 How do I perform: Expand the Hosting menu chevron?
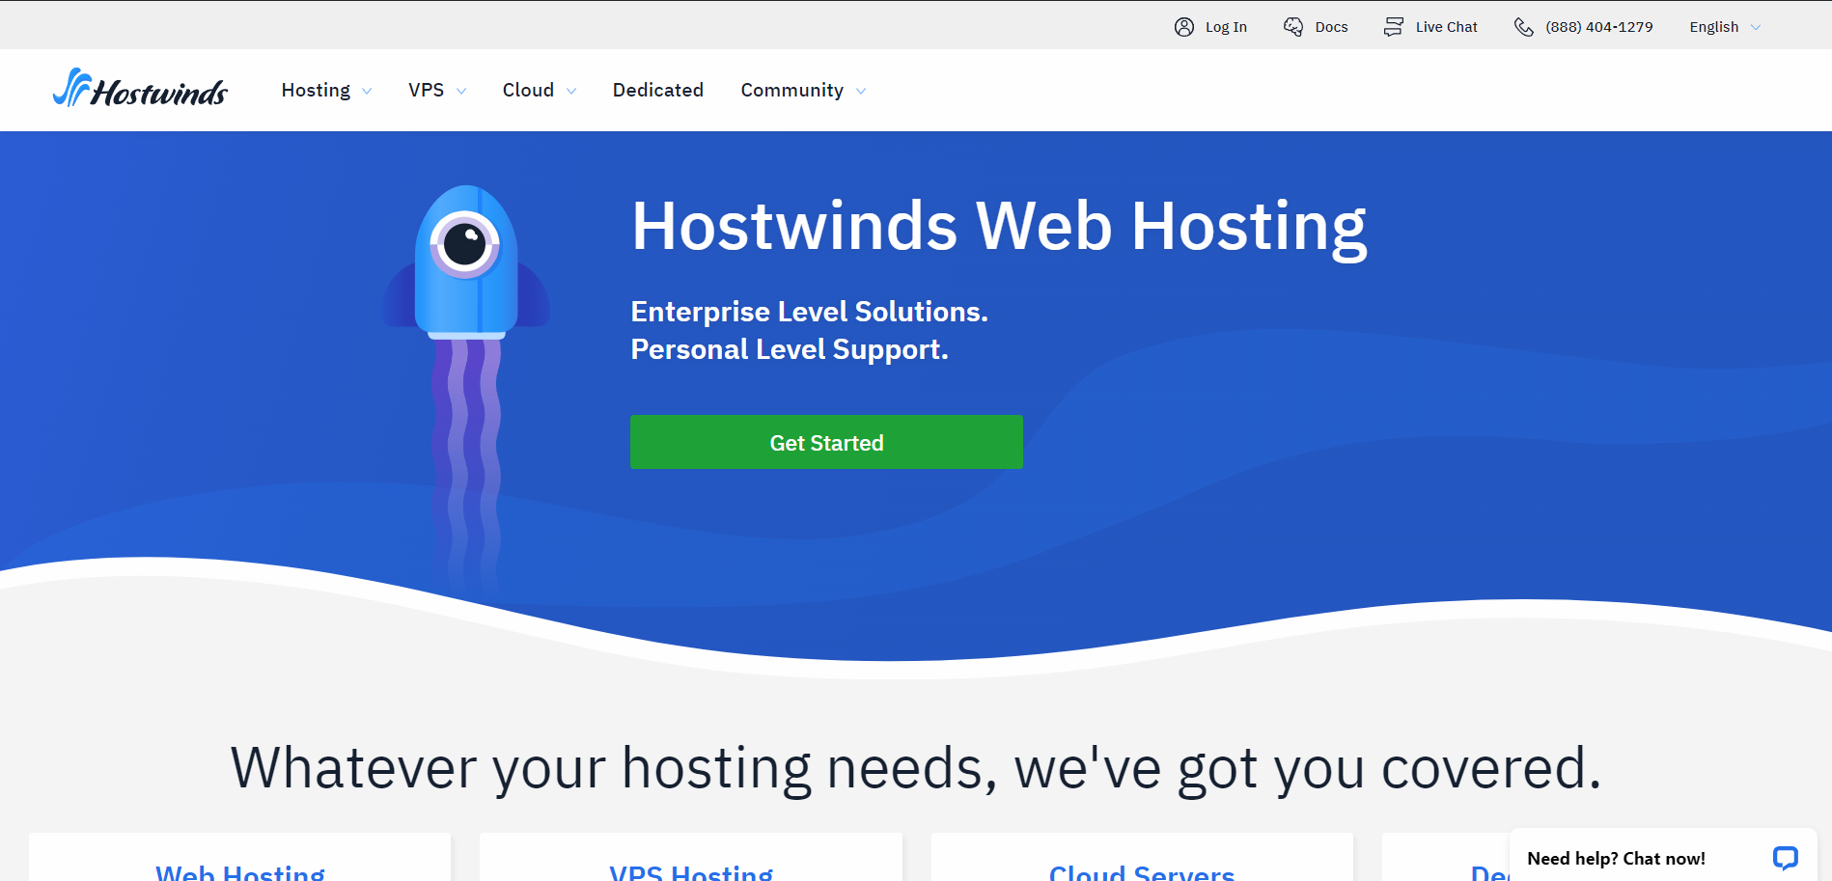(x=367, y=92)
